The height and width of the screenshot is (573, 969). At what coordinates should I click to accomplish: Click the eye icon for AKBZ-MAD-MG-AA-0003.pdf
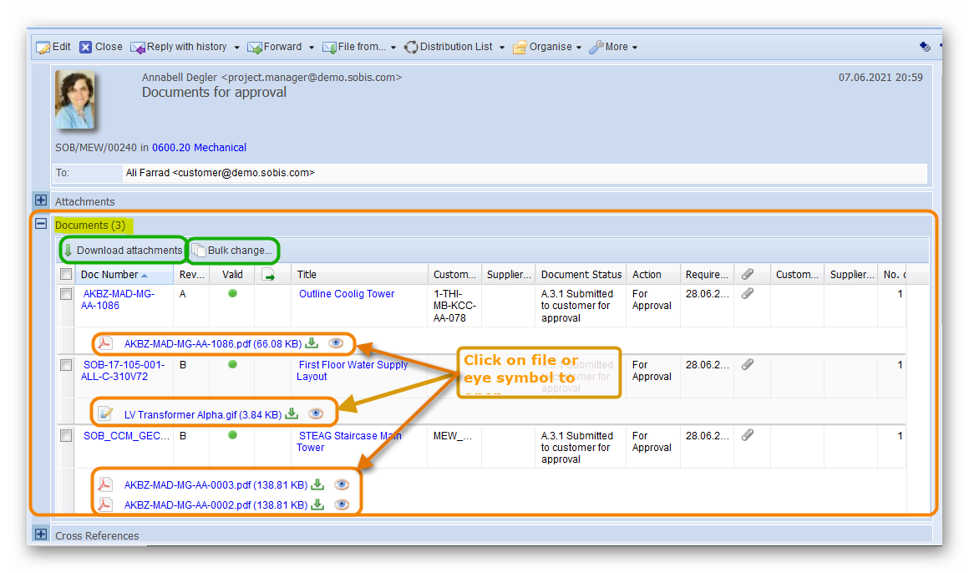[x=341, y=484]
